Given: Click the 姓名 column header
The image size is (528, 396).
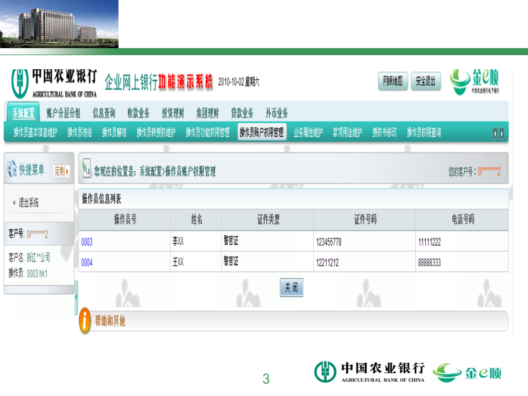Looking at the screenshot, I should click(197, 219).
